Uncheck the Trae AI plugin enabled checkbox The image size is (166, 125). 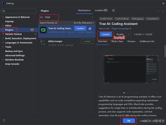click(x=90, y=29)
